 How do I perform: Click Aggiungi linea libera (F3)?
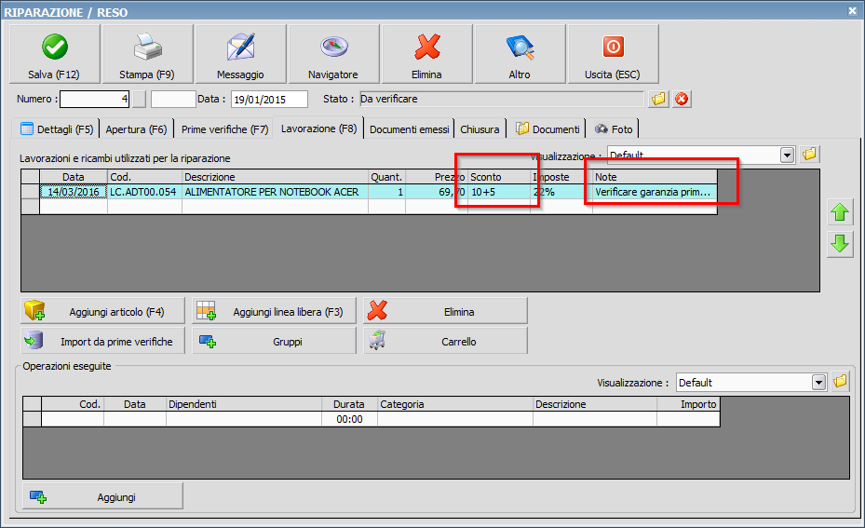tap(274, 312)
